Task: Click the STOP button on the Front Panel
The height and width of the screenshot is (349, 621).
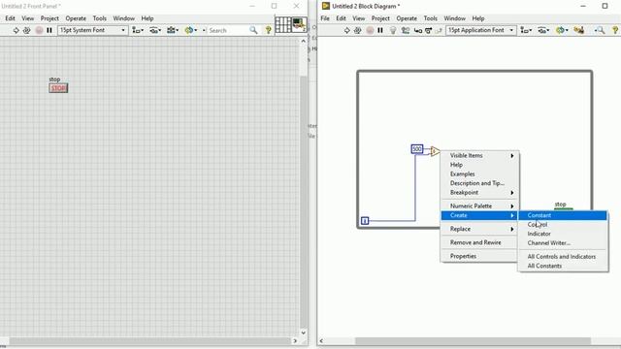Action: coord(58,88)
